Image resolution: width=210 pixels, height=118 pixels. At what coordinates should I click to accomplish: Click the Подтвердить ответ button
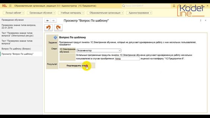[77, 66]
